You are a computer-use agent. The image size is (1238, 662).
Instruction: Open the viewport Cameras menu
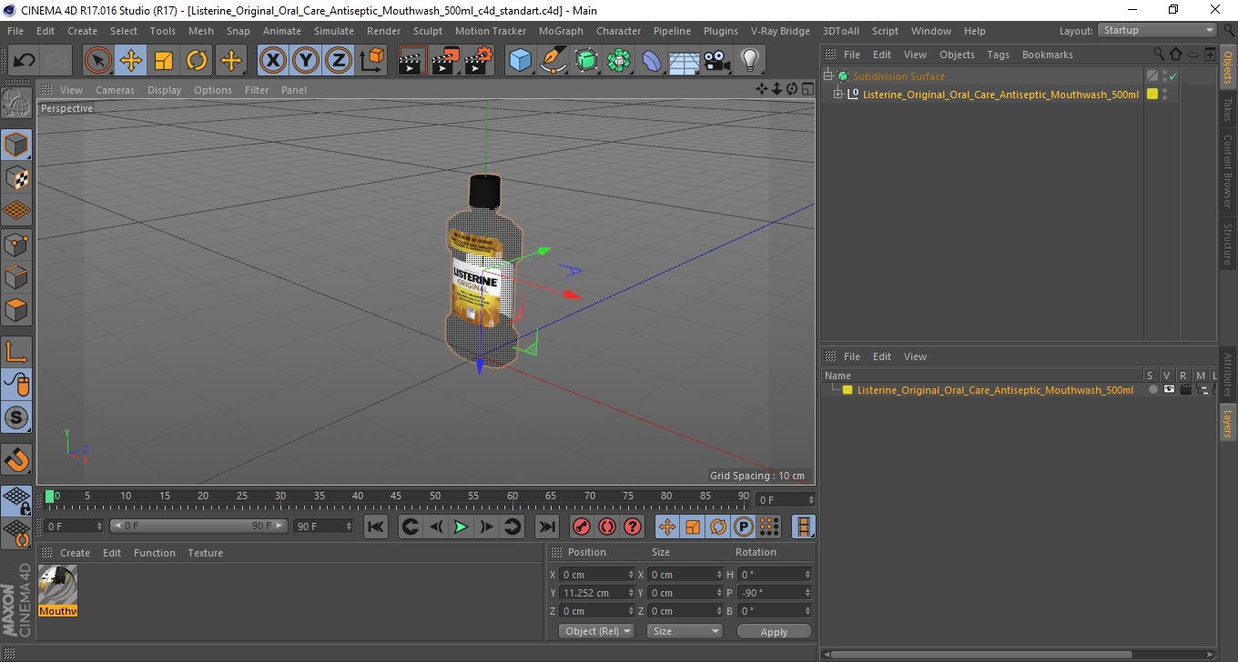[x=115, y=90]
